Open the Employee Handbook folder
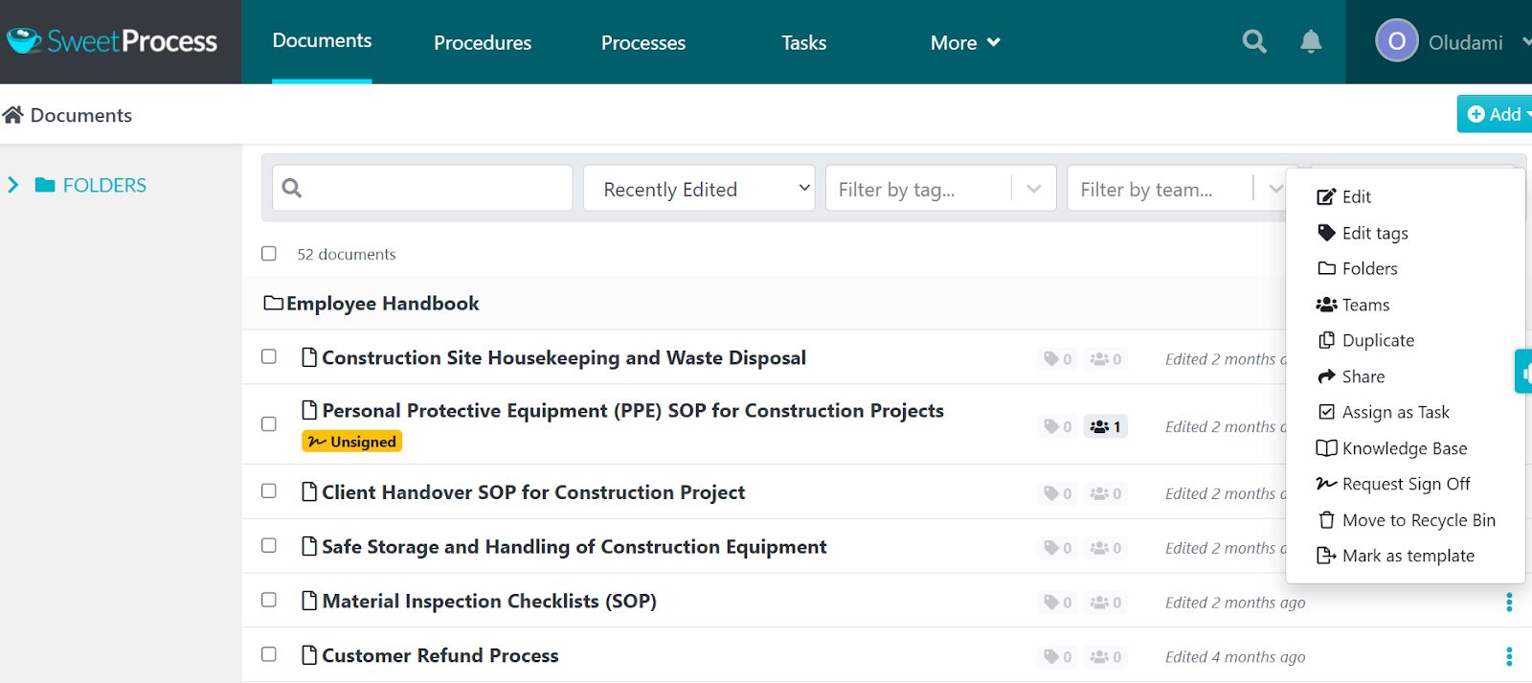Screen dimensions: 1532x683 coord(382,303)
